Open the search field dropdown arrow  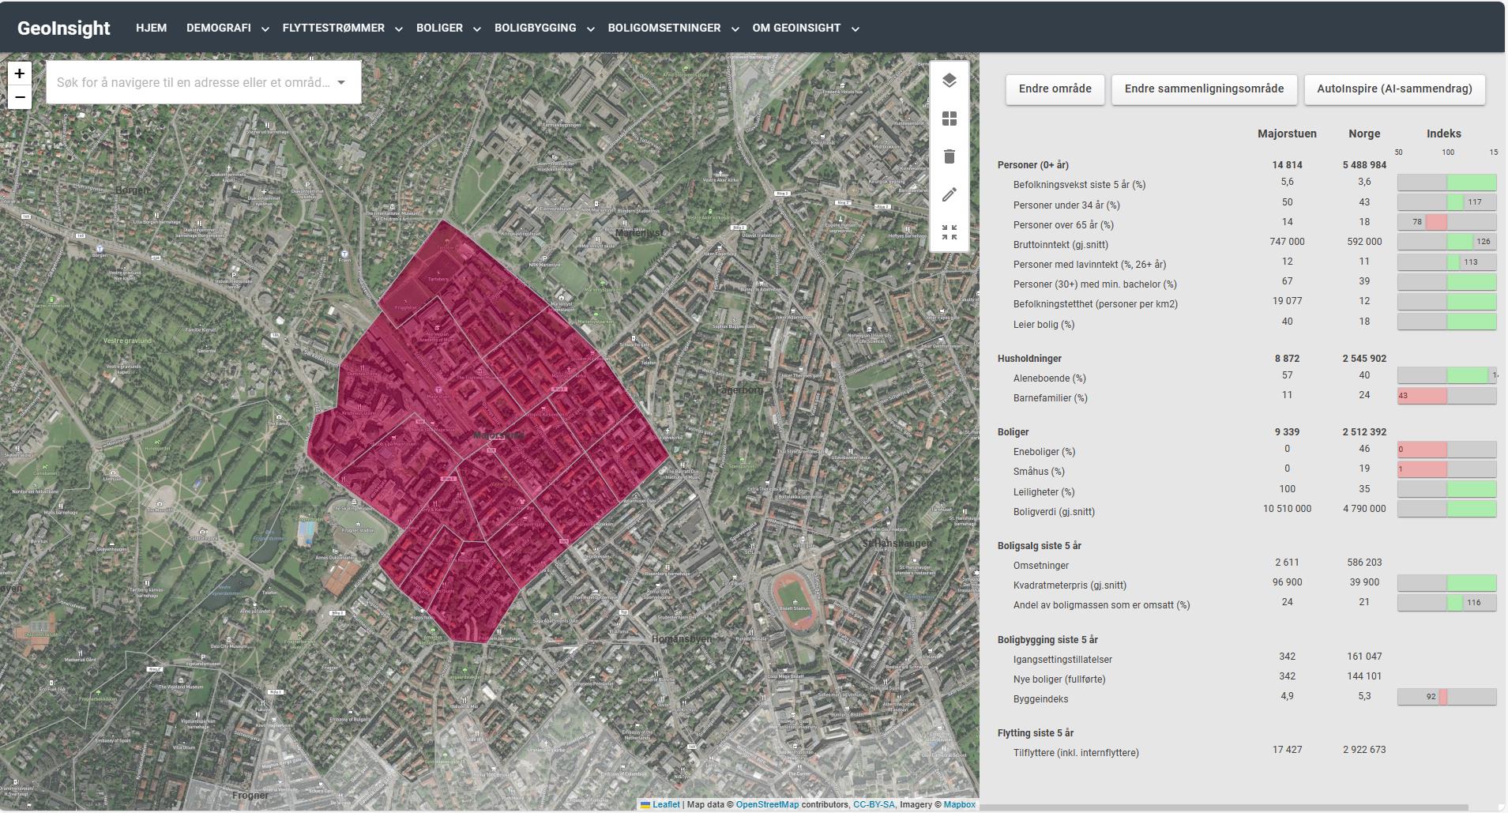[x=341, y=81]
